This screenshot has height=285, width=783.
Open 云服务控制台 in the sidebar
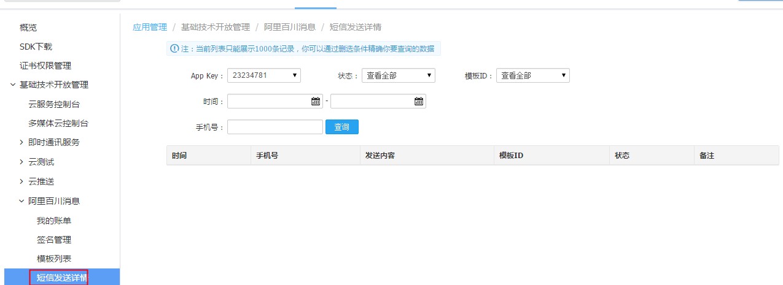coord(54,104)
